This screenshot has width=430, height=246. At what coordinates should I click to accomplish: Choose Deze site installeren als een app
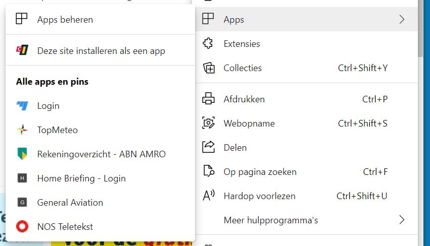pos(101,50)
